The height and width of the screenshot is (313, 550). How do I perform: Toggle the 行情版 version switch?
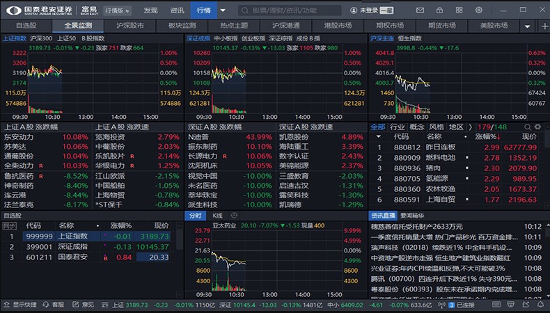pyautogui.click(x=117, y=10)
